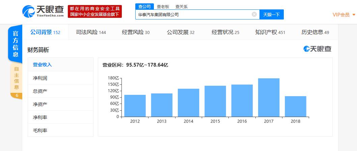Click the 天眼一下 search button
Viewport: 357px width, 151px height.
[271, 14]
